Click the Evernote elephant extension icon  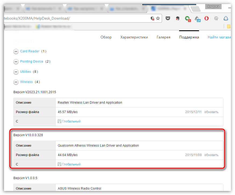click(x=178, y=19)
